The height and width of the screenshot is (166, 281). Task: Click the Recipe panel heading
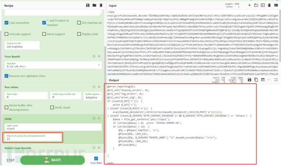pyautogui.click(x=9, y=6)
